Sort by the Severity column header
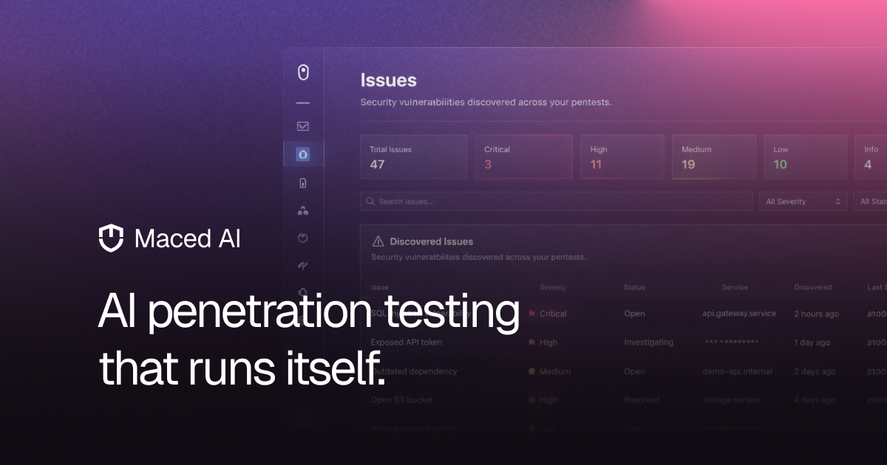The width and height of the screenshot is (887, 465). click(553, 287)
